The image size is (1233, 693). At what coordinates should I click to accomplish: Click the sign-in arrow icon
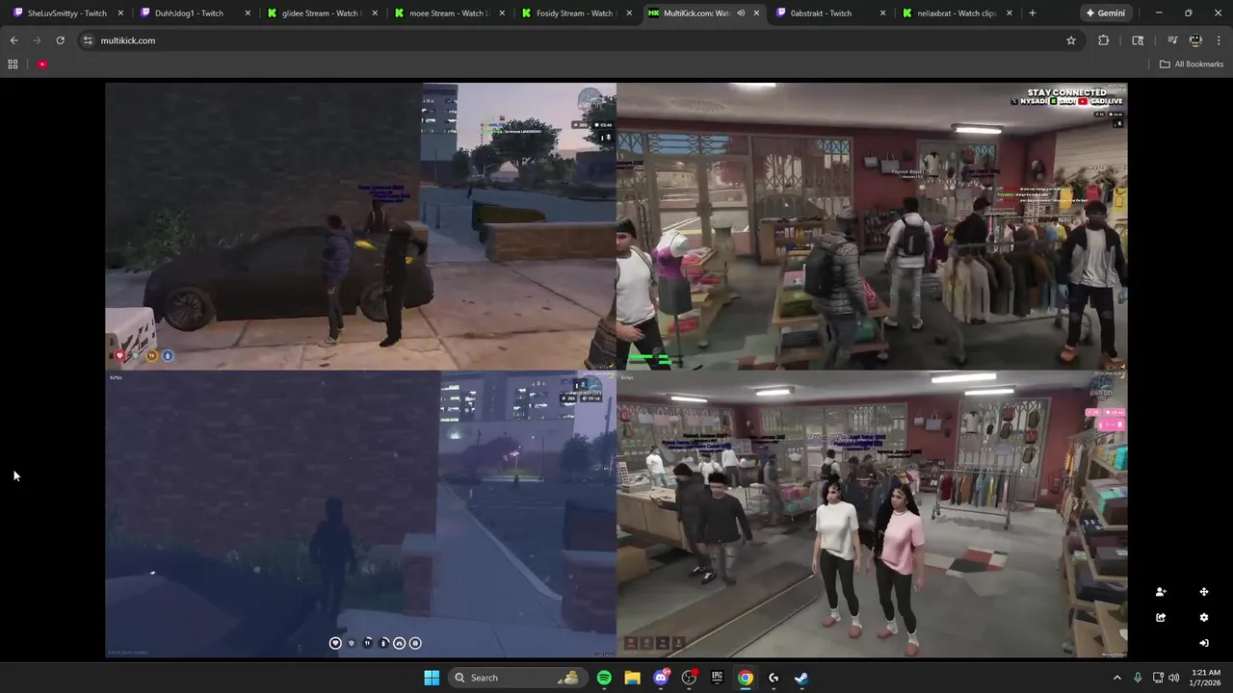coord(1204,643)
